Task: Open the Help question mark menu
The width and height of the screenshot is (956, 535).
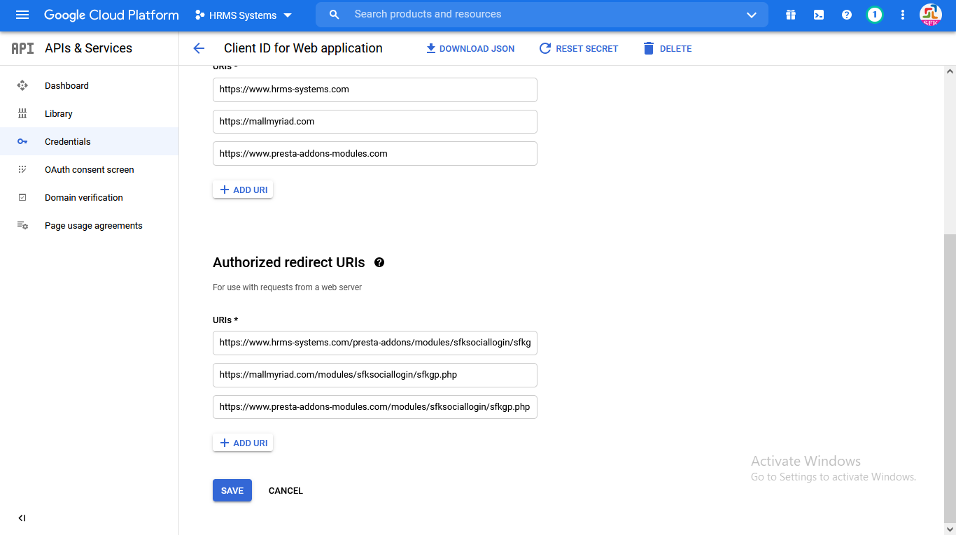Action: pos(847,15)
